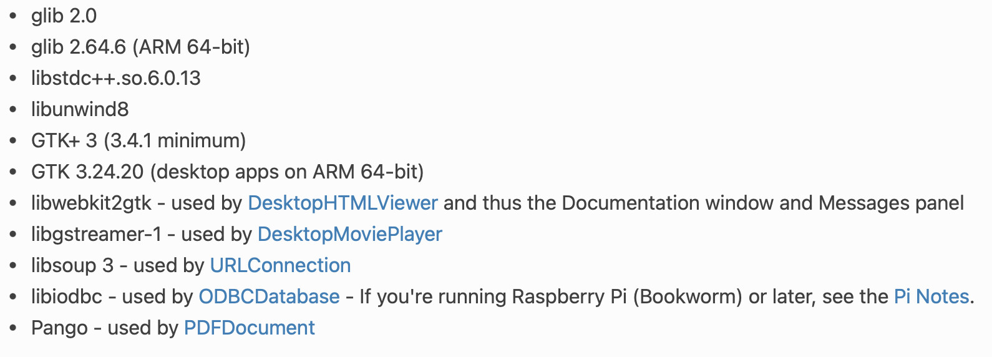Click the 'libgstreamer-1' word
992x357 pixels.
(96, 234)
